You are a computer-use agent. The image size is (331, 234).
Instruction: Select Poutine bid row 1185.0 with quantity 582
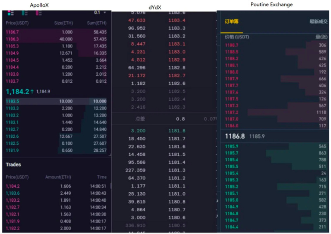[x=276, y=200]
